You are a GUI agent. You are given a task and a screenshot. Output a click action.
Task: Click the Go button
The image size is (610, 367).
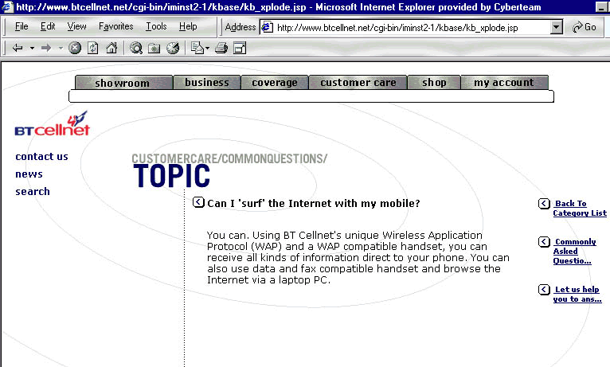pyautogui.click(x=584, y=27)
